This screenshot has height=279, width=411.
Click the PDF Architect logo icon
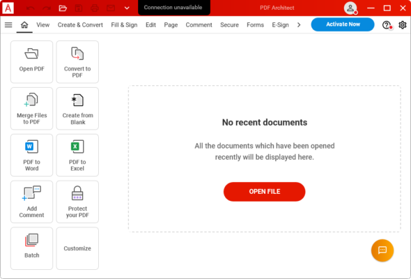[x=8, y=8]
